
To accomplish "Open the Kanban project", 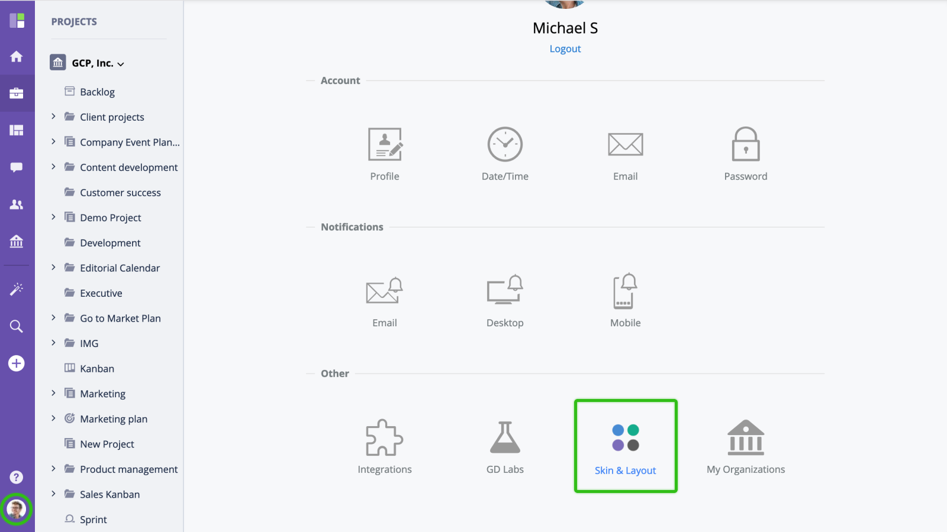I will (97, 368).
